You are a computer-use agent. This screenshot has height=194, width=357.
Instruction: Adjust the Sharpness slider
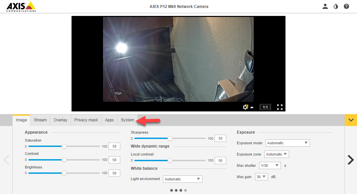(170, 138)
